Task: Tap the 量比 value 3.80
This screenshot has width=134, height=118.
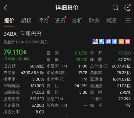Action: [83, 92]
